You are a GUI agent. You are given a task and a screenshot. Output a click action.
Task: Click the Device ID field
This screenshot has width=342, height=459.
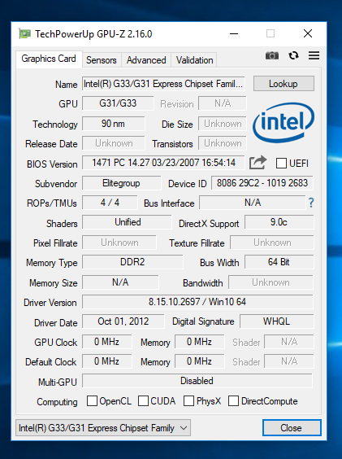click(262, 183)
